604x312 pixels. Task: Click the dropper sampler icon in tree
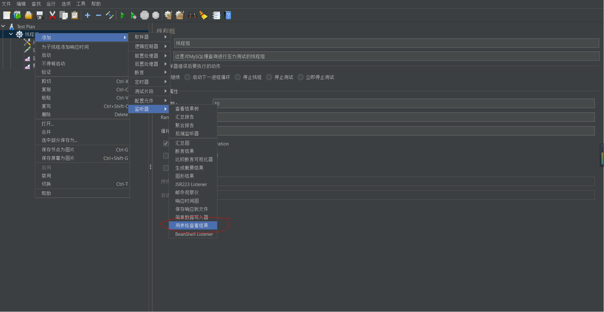[x=27, y=50]
